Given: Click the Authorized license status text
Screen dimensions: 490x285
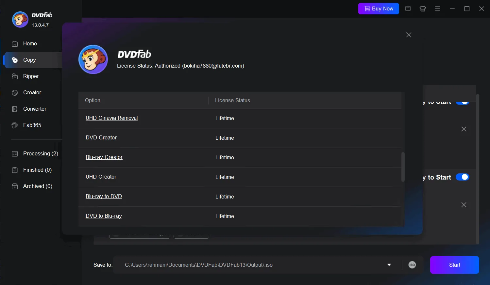Looking at the screenshot, I should click(x=180, y=66).
